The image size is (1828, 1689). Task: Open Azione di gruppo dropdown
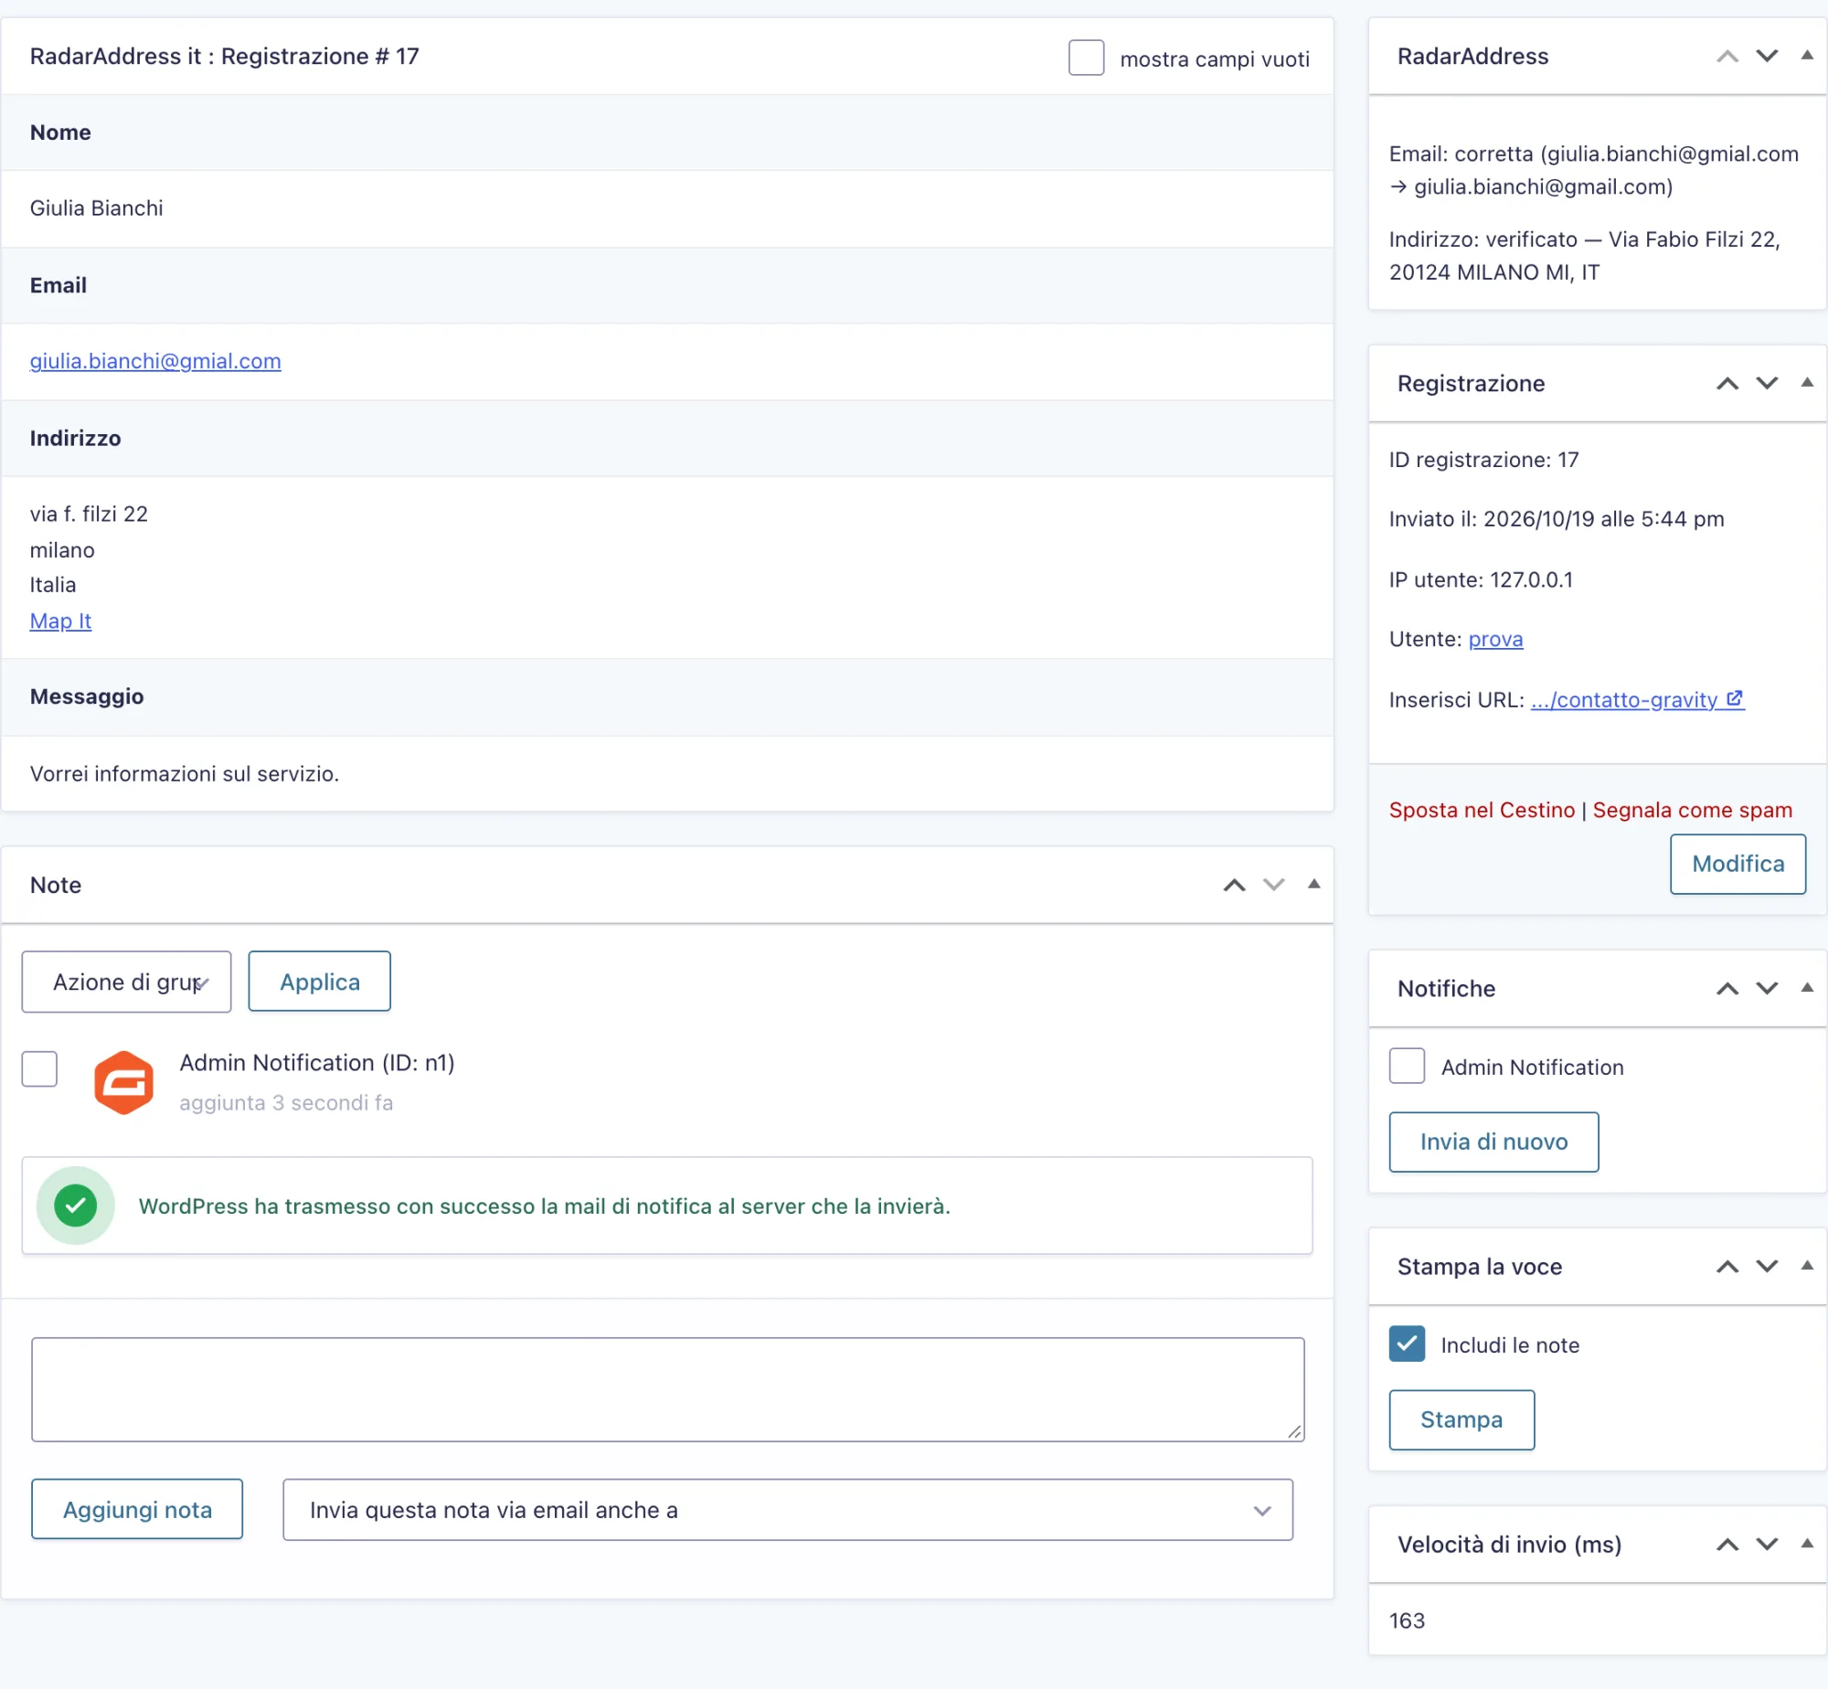[x=126, y=982]
